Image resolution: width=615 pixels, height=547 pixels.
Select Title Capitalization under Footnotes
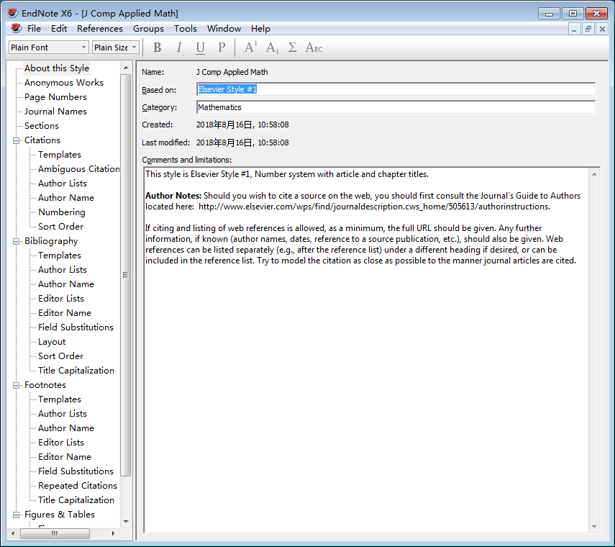point(76,500)
